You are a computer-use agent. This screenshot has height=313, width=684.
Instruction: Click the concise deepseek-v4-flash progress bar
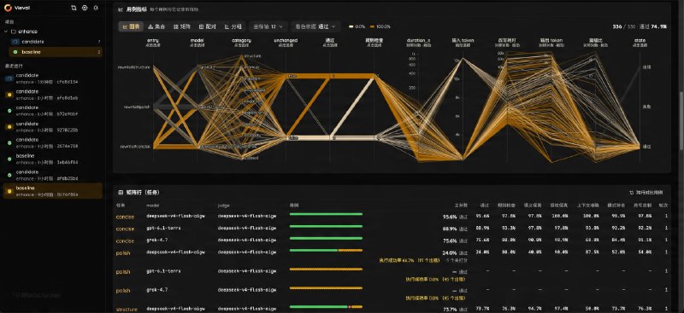(326, 214)
